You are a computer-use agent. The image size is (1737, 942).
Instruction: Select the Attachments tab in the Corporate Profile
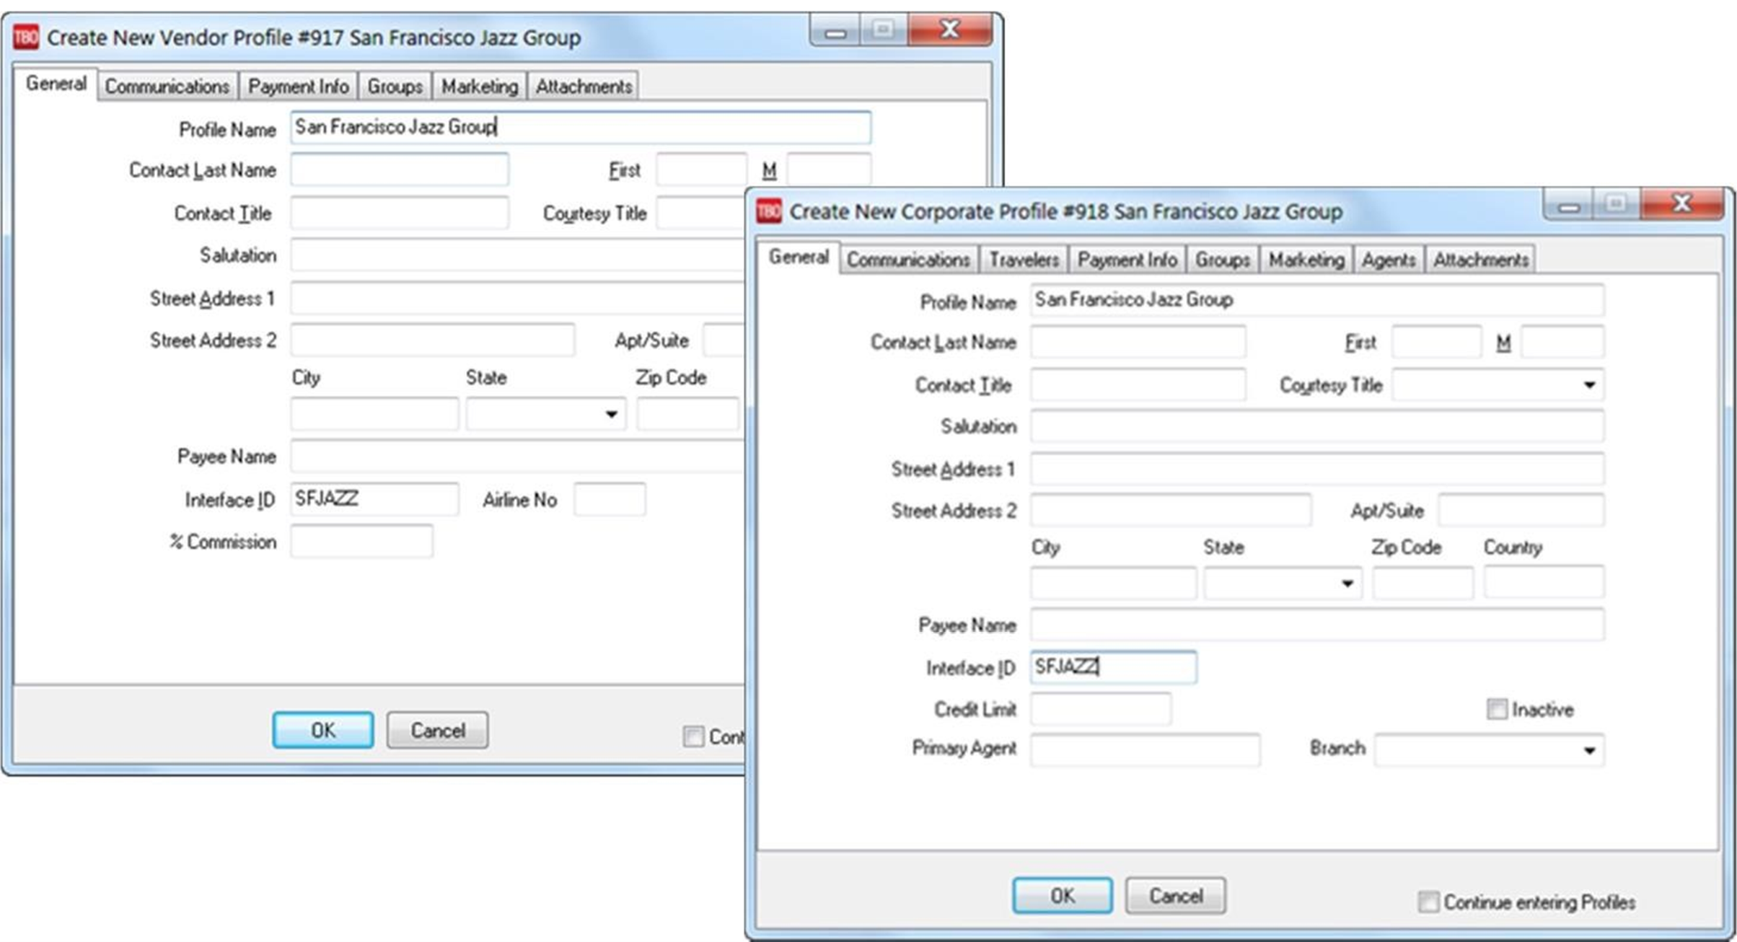tap(1480, 258)
